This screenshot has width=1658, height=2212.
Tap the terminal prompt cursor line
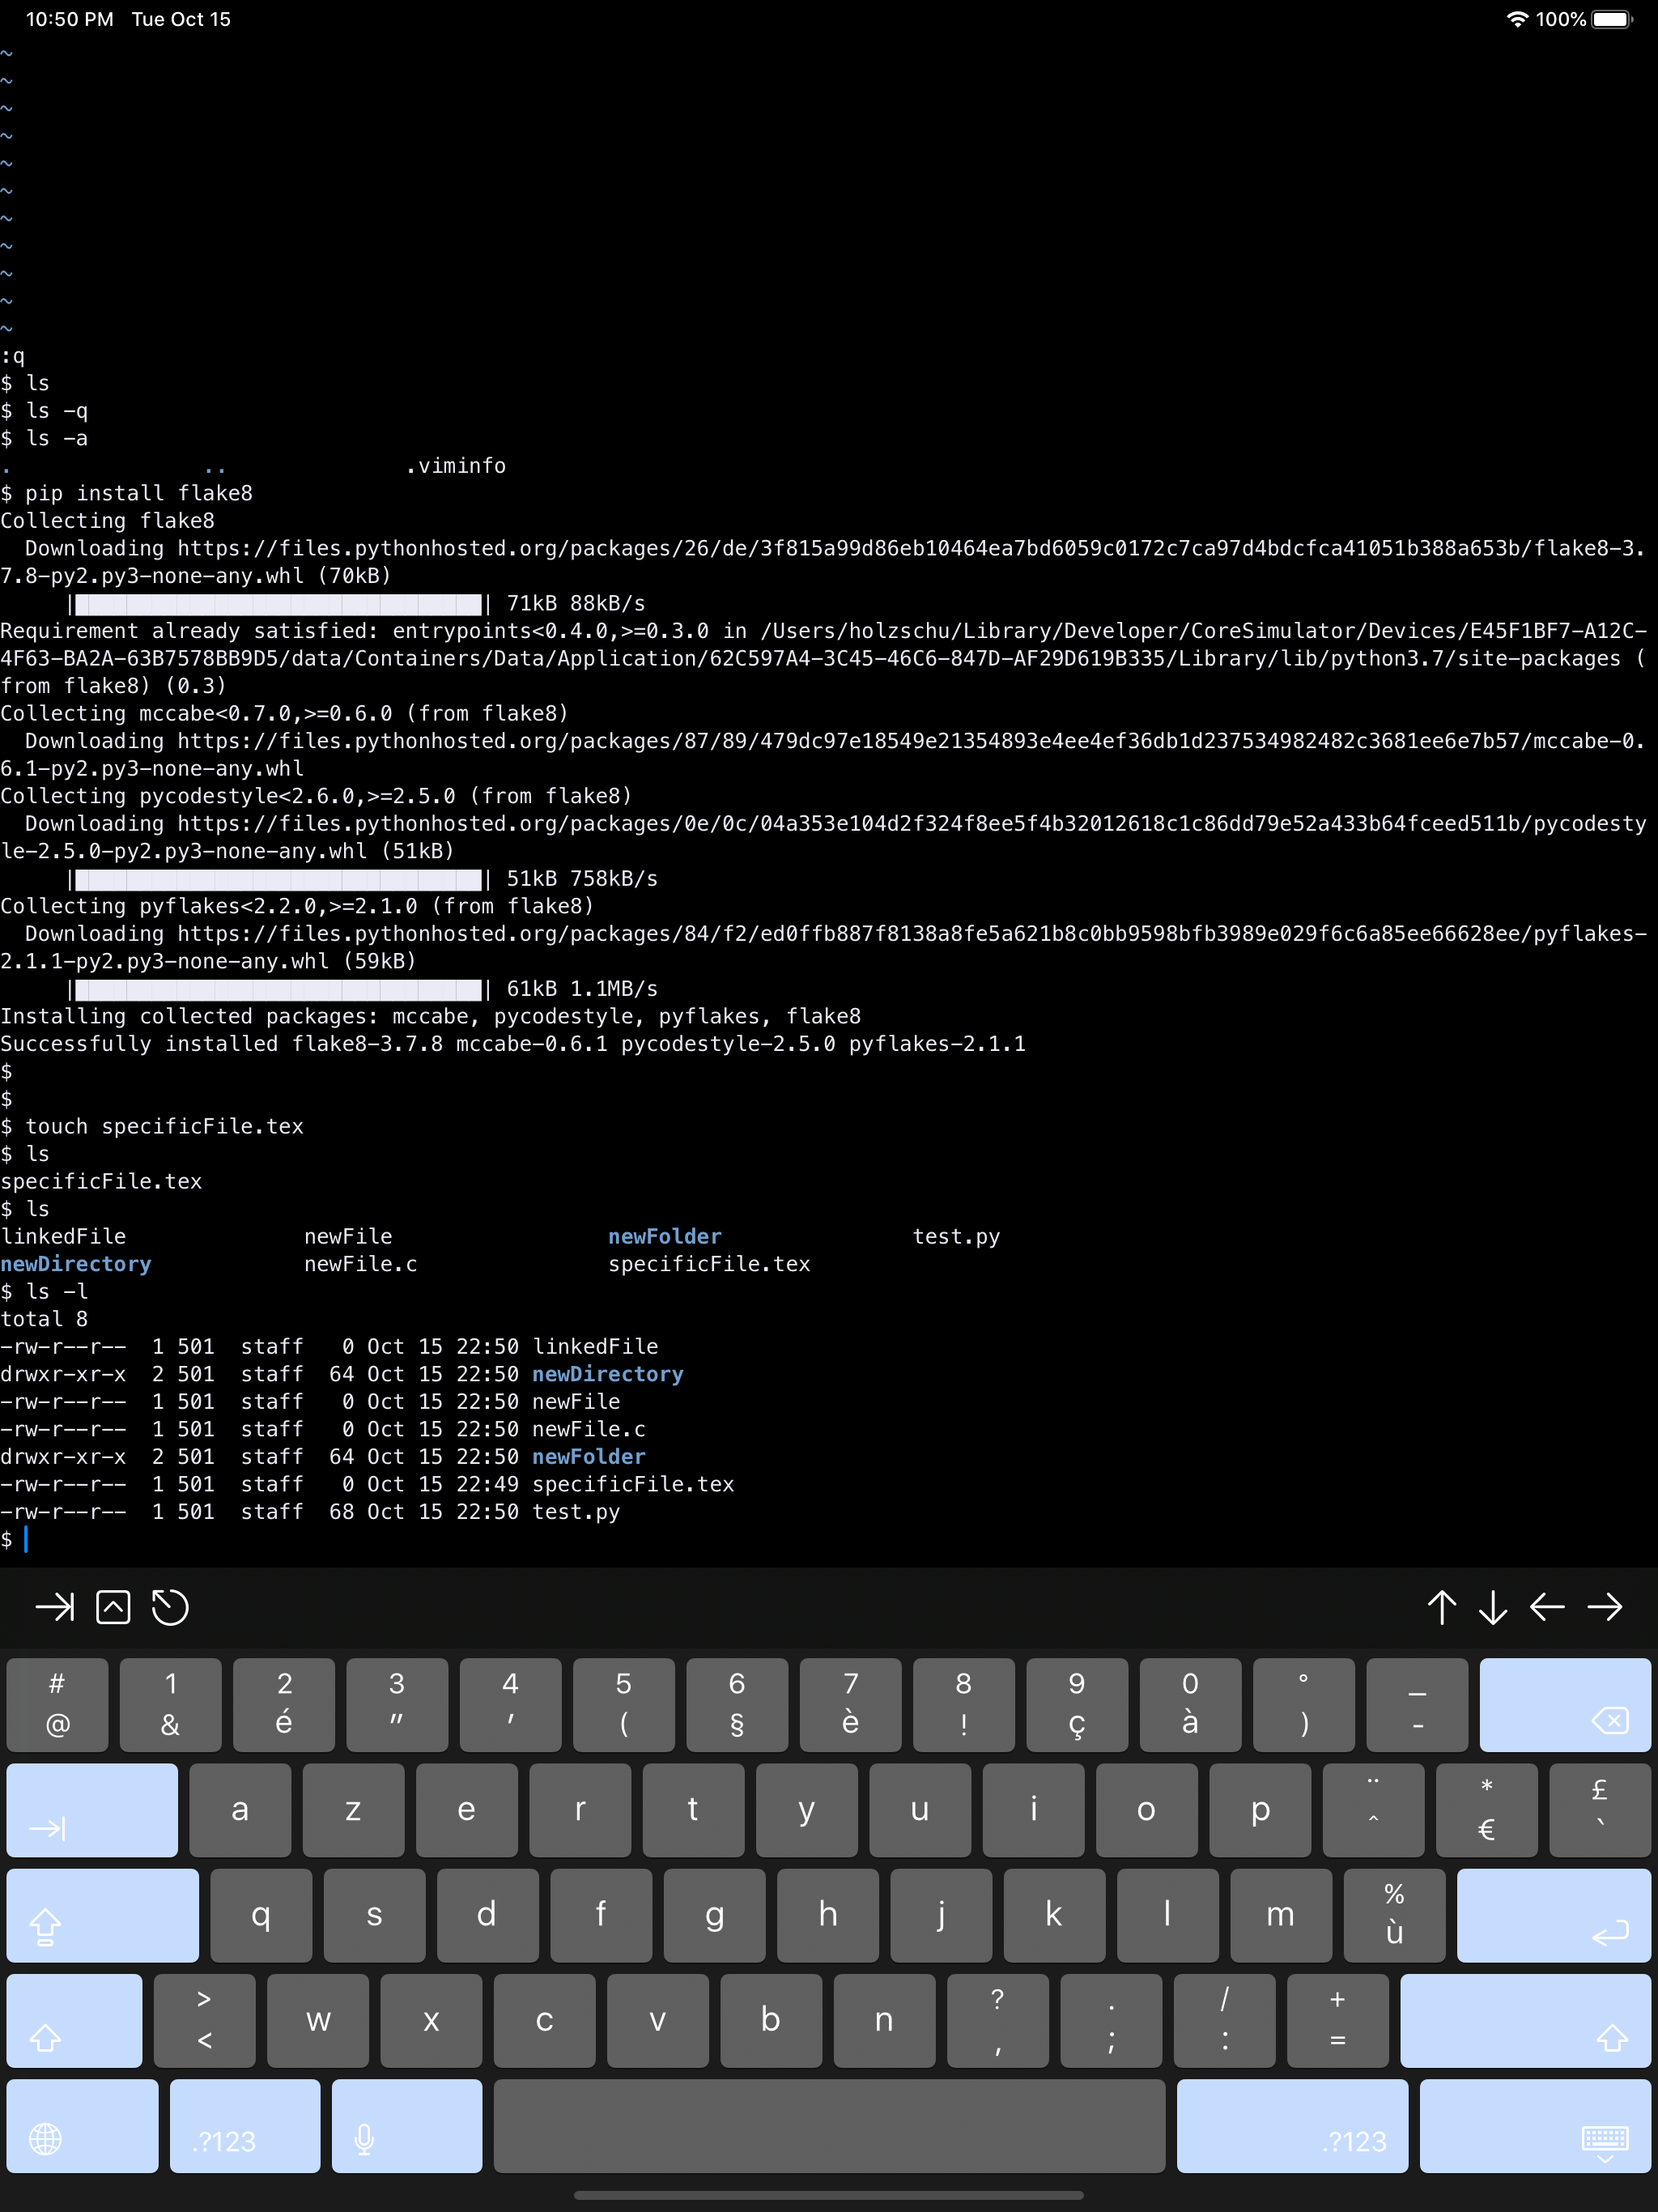[25, 1539]
